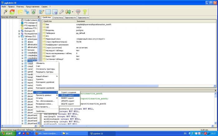Switch to the Статистика tab

click(x=58, y=18)
